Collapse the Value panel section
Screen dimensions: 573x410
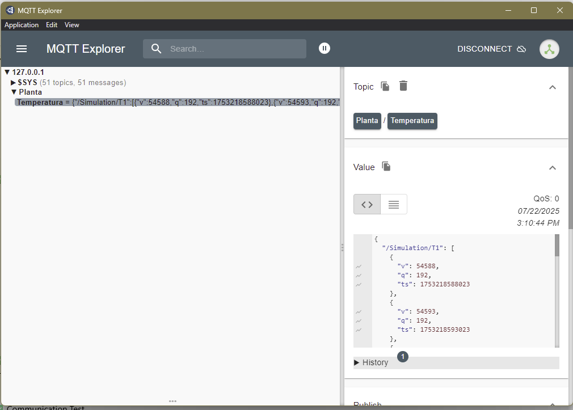(x=552, y=168)
